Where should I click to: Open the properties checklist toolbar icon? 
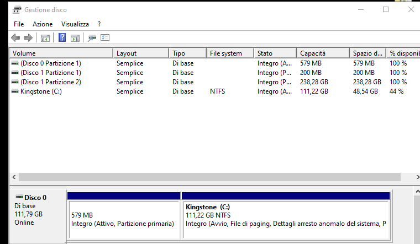pos(105,37)
